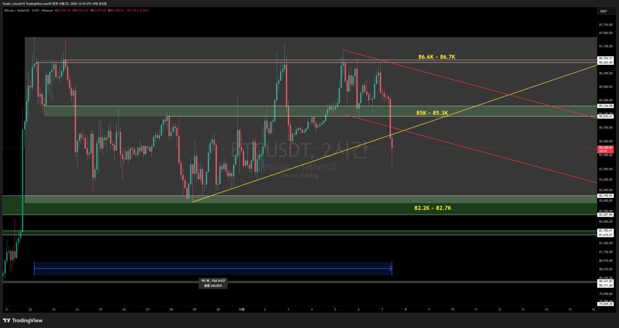The height and width of the screenshot is (328, 619).
Task: Click the 81,400.00 price scale value
Action: [605, 243]
